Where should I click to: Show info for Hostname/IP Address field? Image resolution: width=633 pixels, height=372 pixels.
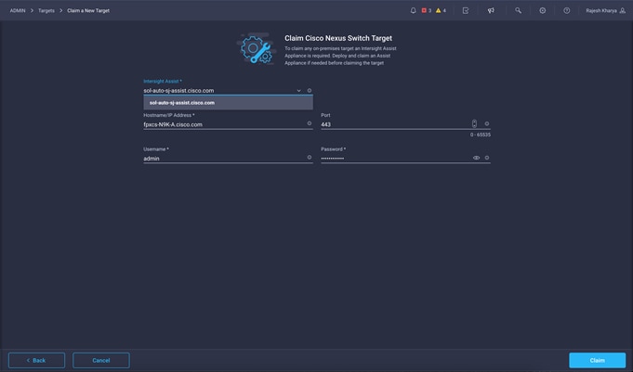click(x=310, y=123)
